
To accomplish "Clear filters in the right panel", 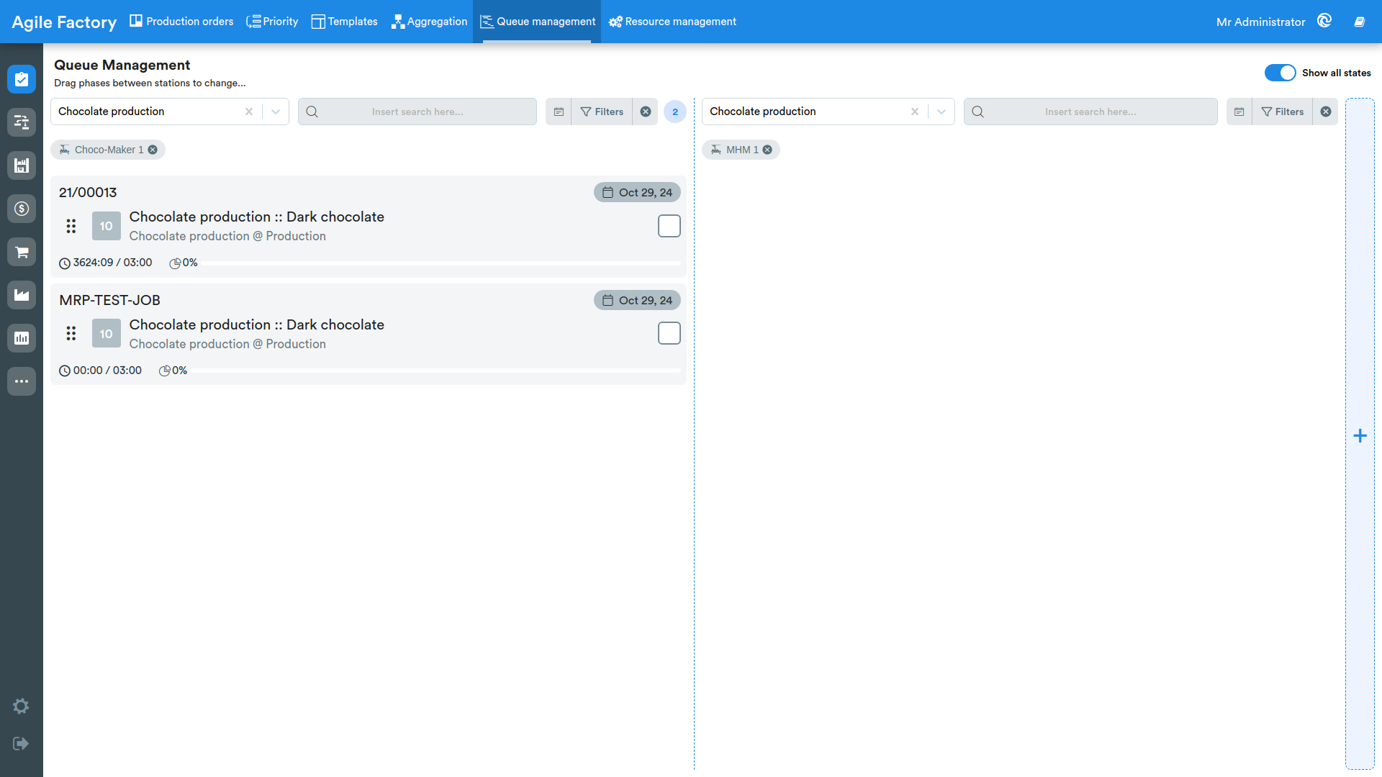I will click(1326, 112).
